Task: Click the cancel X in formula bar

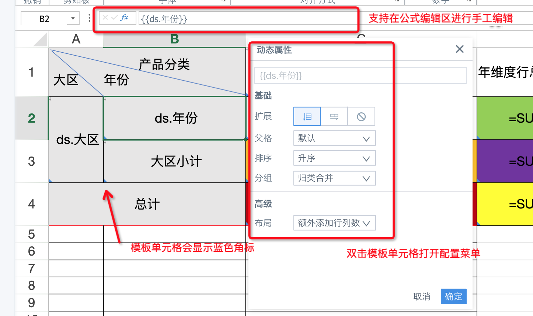Action: coord(105,18)
